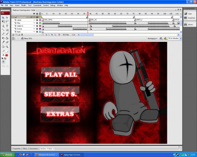197x157 pixels.
Task: Select the Madness Desintegration Collab document tab
Action: tap(24, 10)
